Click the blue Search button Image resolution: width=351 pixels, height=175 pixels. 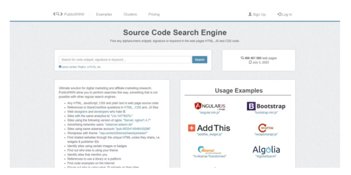pyautogui.click(x=200, y=59)
